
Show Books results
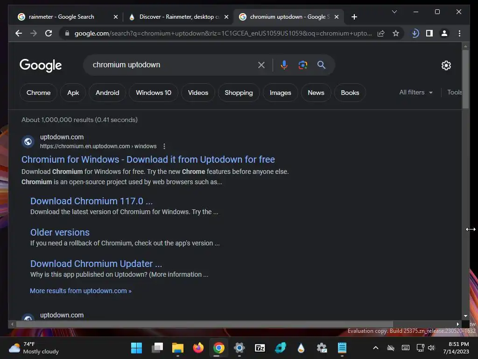tap(350, 93)
